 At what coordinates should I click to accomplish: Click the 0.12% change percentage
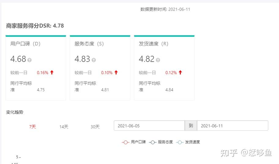click(x=171, y=73)
